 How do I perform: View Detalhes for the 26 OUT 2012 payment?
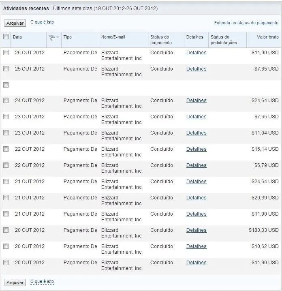[196, 53]
